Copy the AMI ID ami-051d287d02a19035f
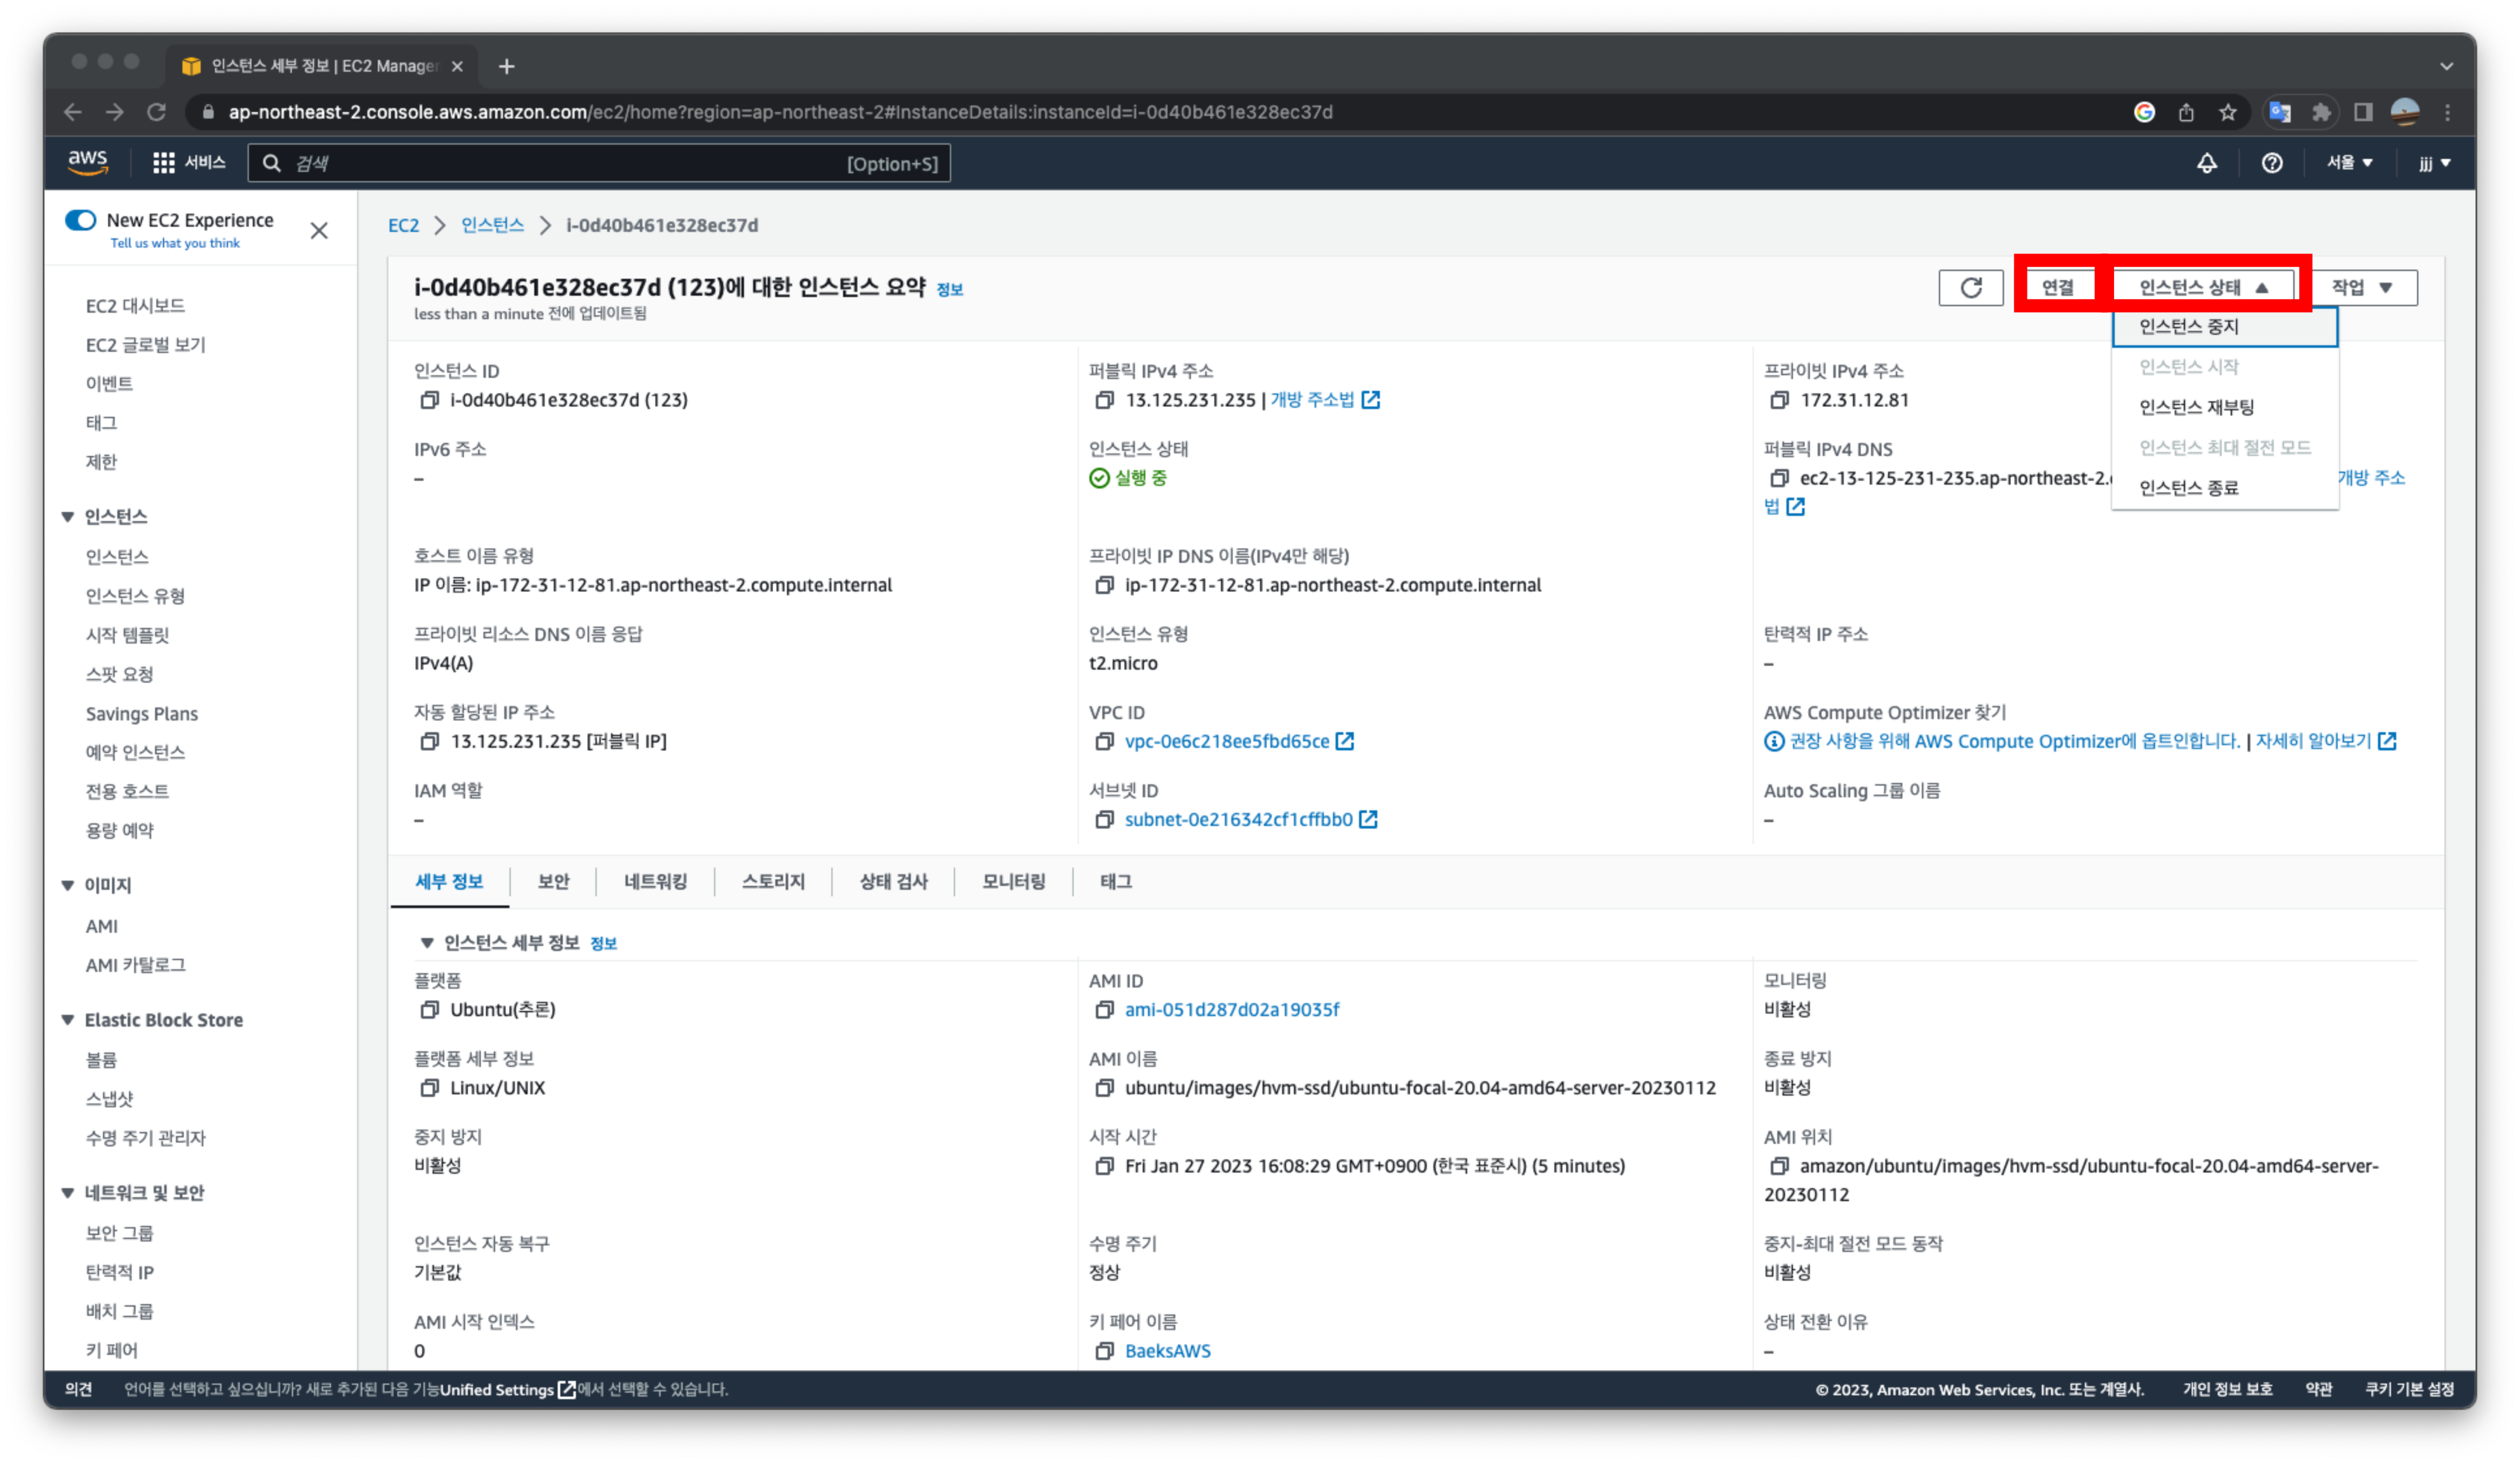 point(1104,1010)
